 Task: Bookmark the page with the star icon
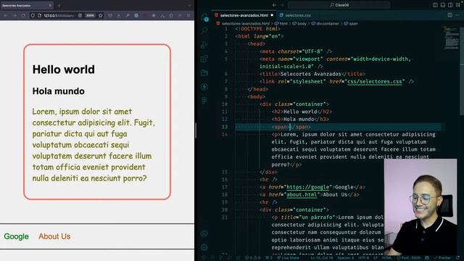pyautogui.click(x=101, y=15)
